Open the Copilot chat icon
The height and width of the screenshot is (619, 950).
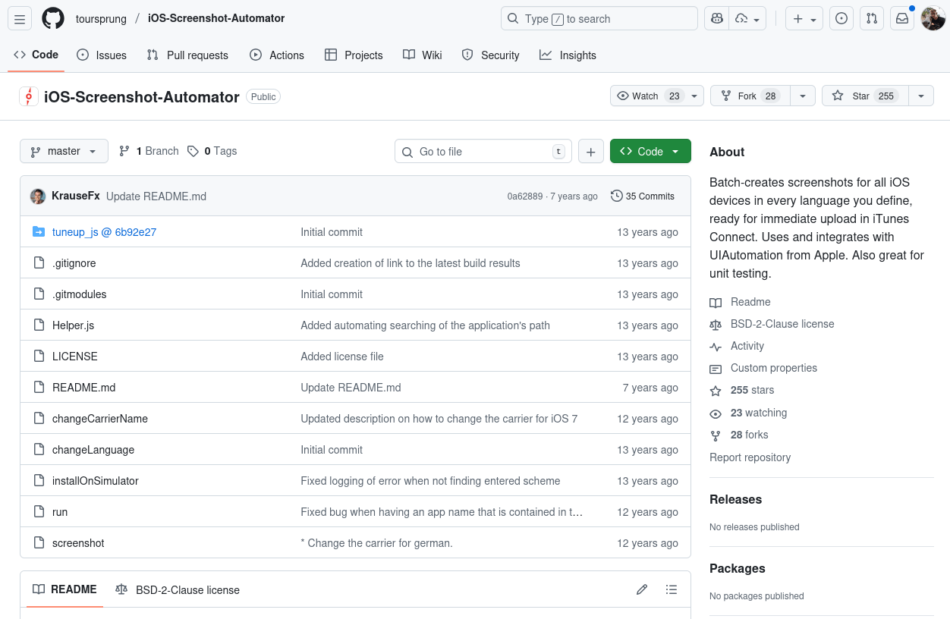point(717,18)
